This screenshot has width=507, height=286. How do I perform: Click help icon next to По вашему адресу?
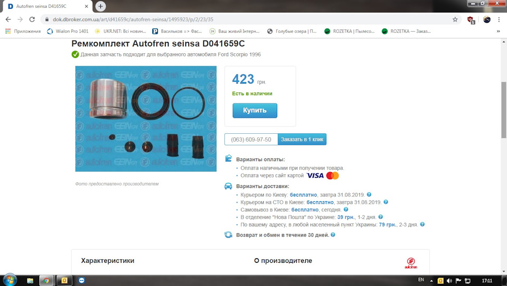pos(422,224)
